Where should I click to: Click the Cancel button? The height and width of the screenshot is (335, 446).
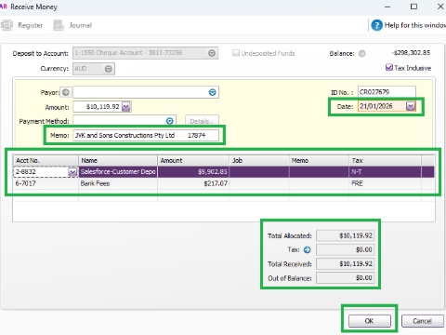tap(423, 321)
